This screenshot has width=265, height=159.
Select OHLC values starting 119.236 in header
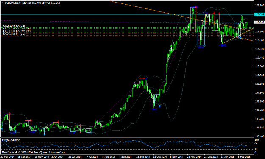click(41, 3)
